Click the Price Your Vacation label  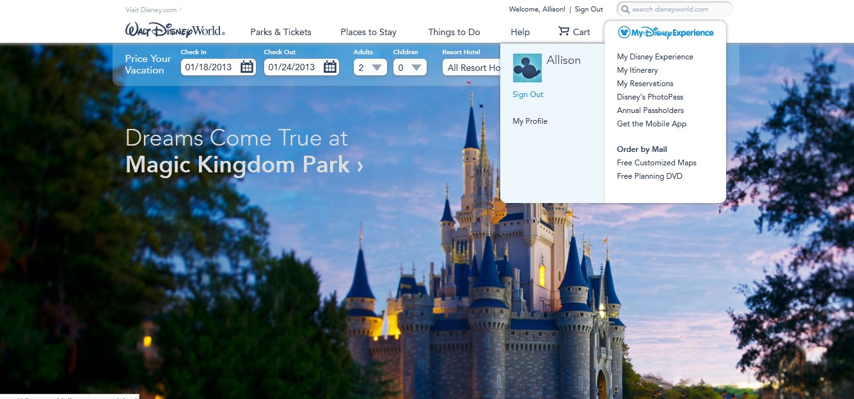click(x=148, y=64)
